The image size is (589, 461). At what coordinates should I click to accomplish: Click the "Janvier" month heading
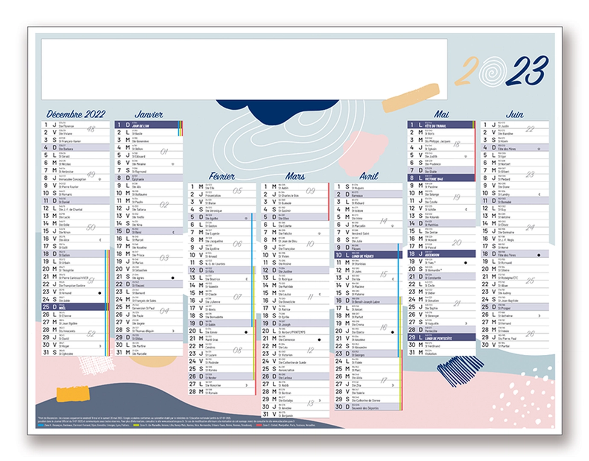(149, 114)
